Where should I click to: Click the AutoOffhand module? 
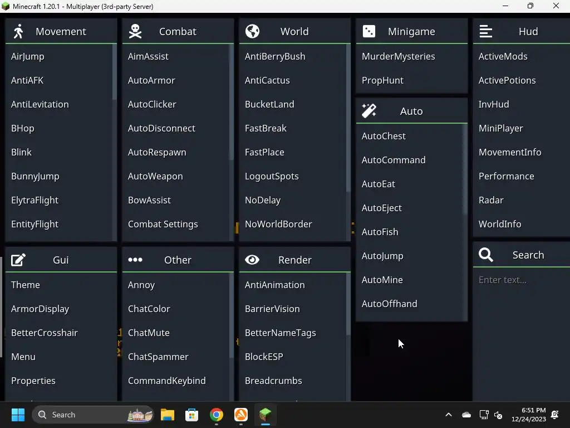coord(409,304)
